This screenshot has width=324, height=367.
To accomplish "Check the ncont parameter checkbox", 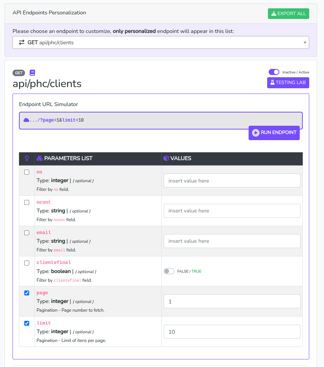I will click(x=27, y=202).
